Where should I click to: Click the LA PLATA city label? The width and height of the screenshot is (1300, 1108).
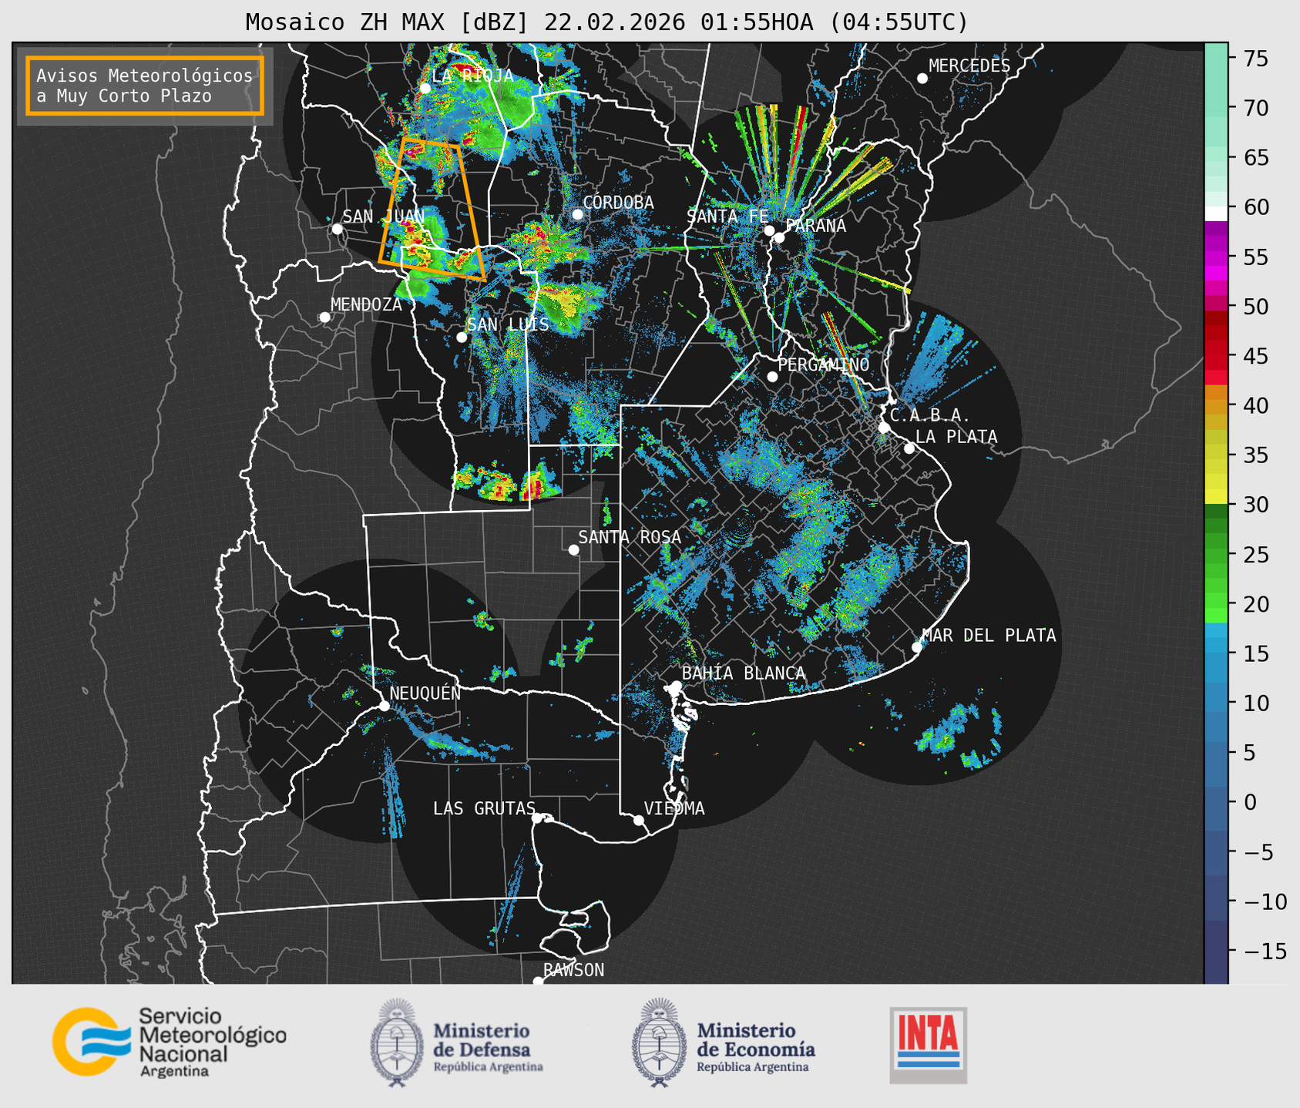pos(956,437)
